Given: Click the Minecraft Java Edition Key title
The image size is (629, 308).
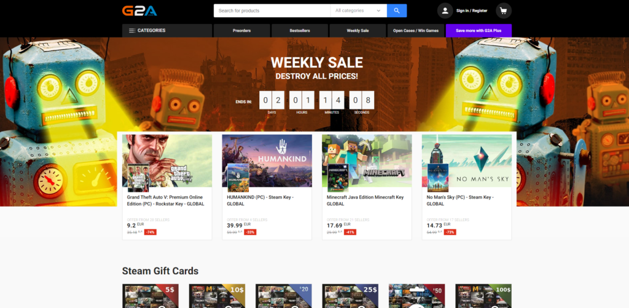Looking at the screenshot, I should [365, 200].
